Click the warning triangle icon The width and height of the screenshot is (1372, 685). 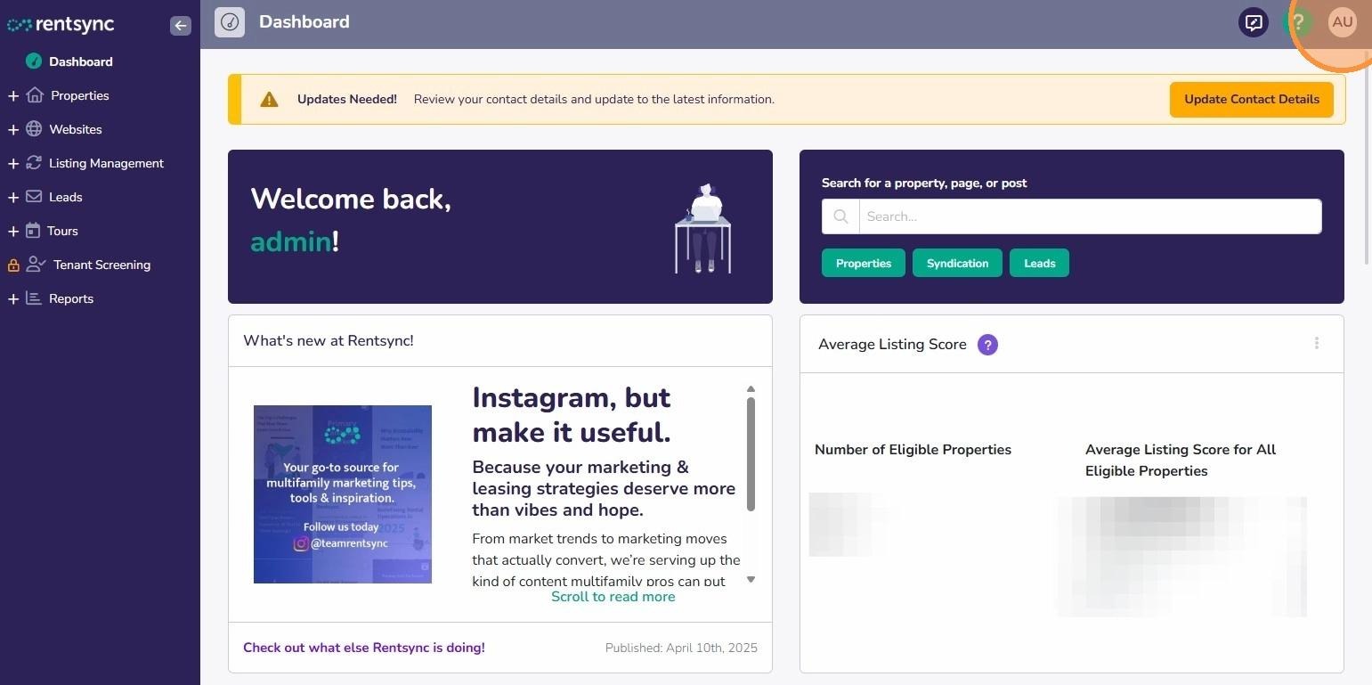click(269, 99)
